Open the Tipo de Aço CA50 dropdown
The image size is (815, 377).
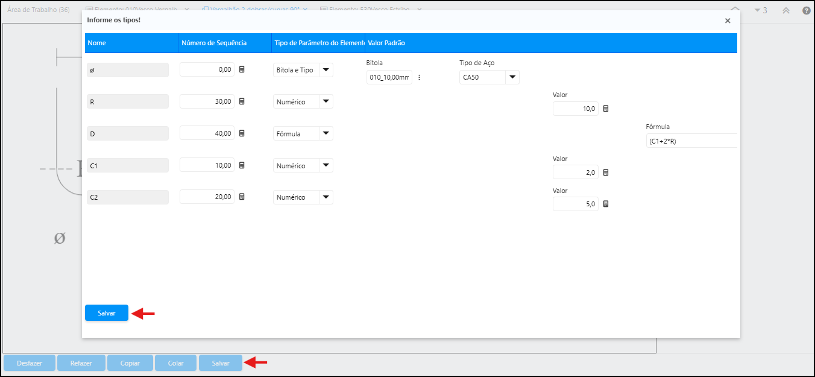tap(512, 77)
